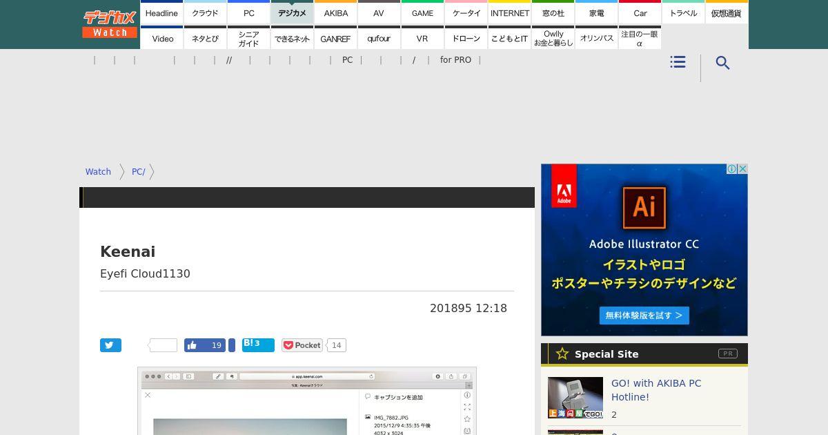This screenshot has width=828, height=435.
Task: Open GO! with AKIBA PC Hotline! link
Action: [x=656, y=390]
